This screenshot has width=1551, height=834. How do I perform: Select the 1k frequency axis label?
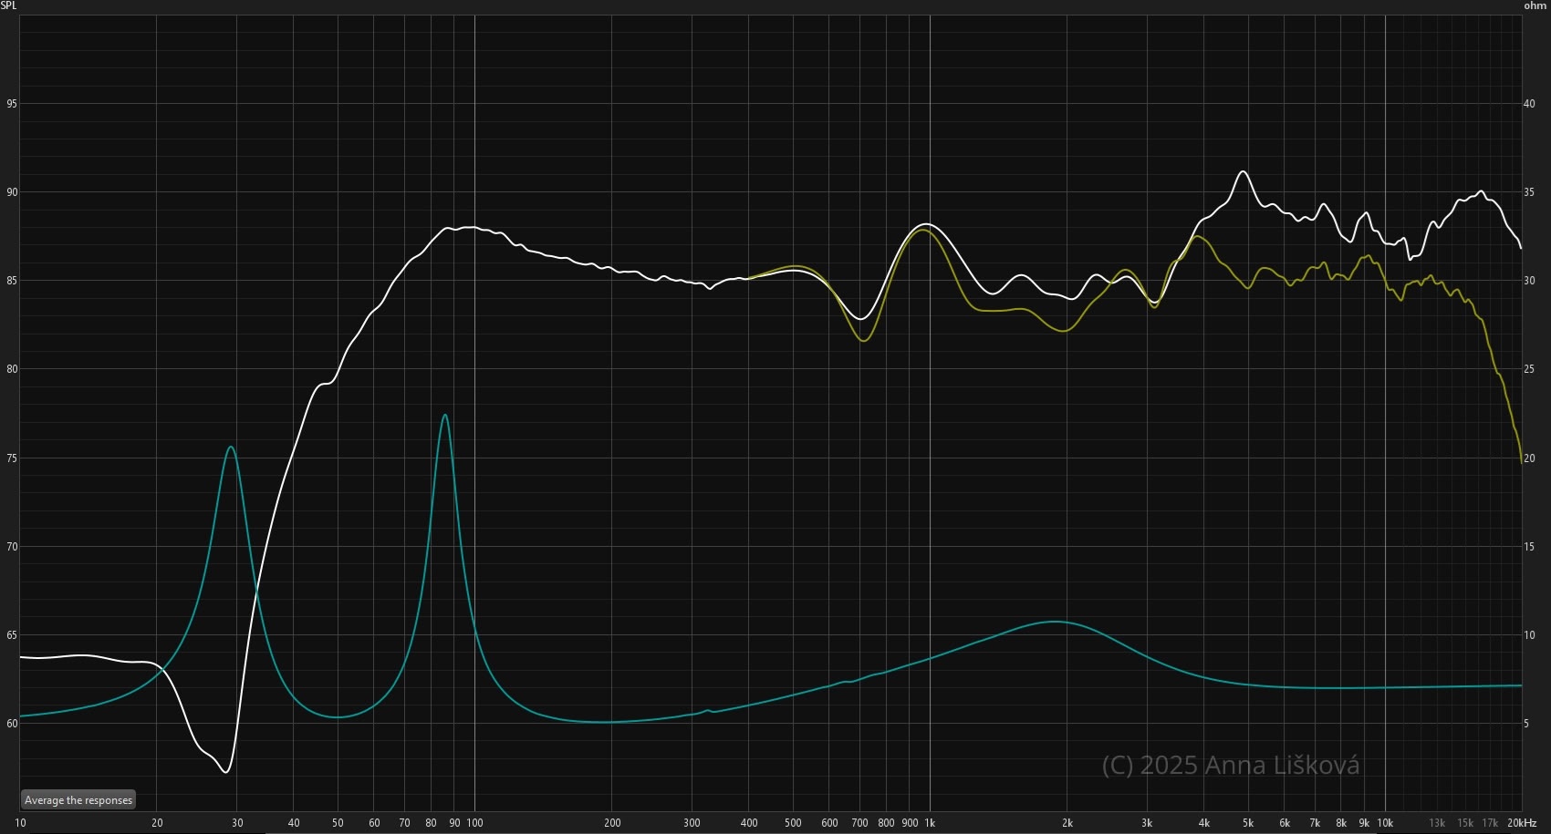click(x=930, y=823)
